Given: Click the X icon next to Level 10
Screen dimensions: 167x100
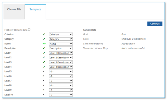Looking at the screenshot, I should point(43,95).
